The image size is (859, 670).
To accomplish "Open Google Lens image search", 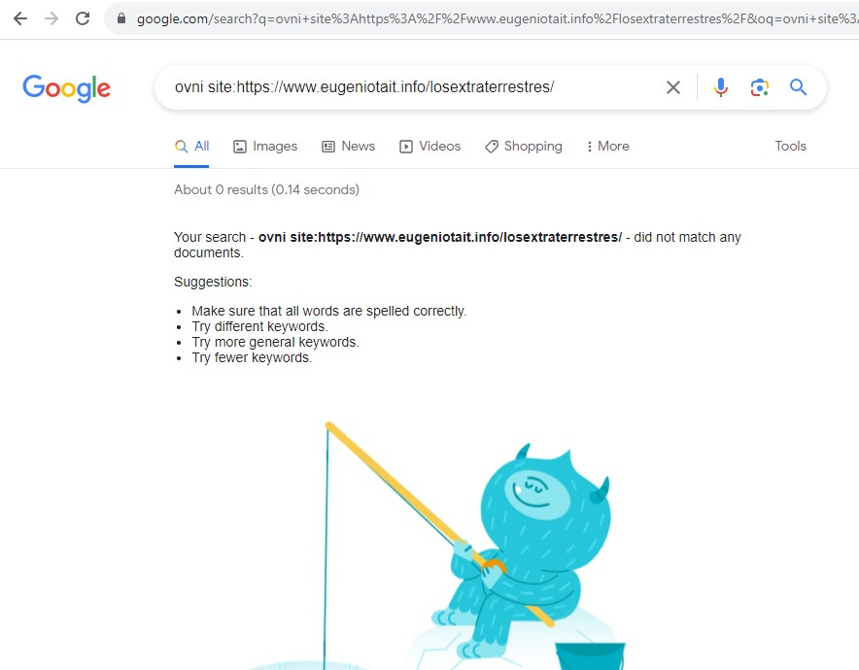I will point(759,87).
